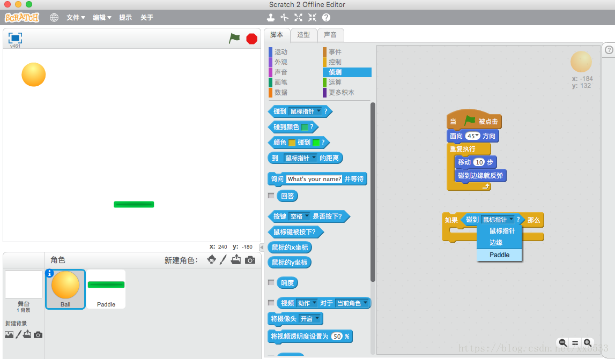Viewport: 615px width, 359px height.
Task: Select the Duplicate stamp tool in the toolbar
Action: 271,18
